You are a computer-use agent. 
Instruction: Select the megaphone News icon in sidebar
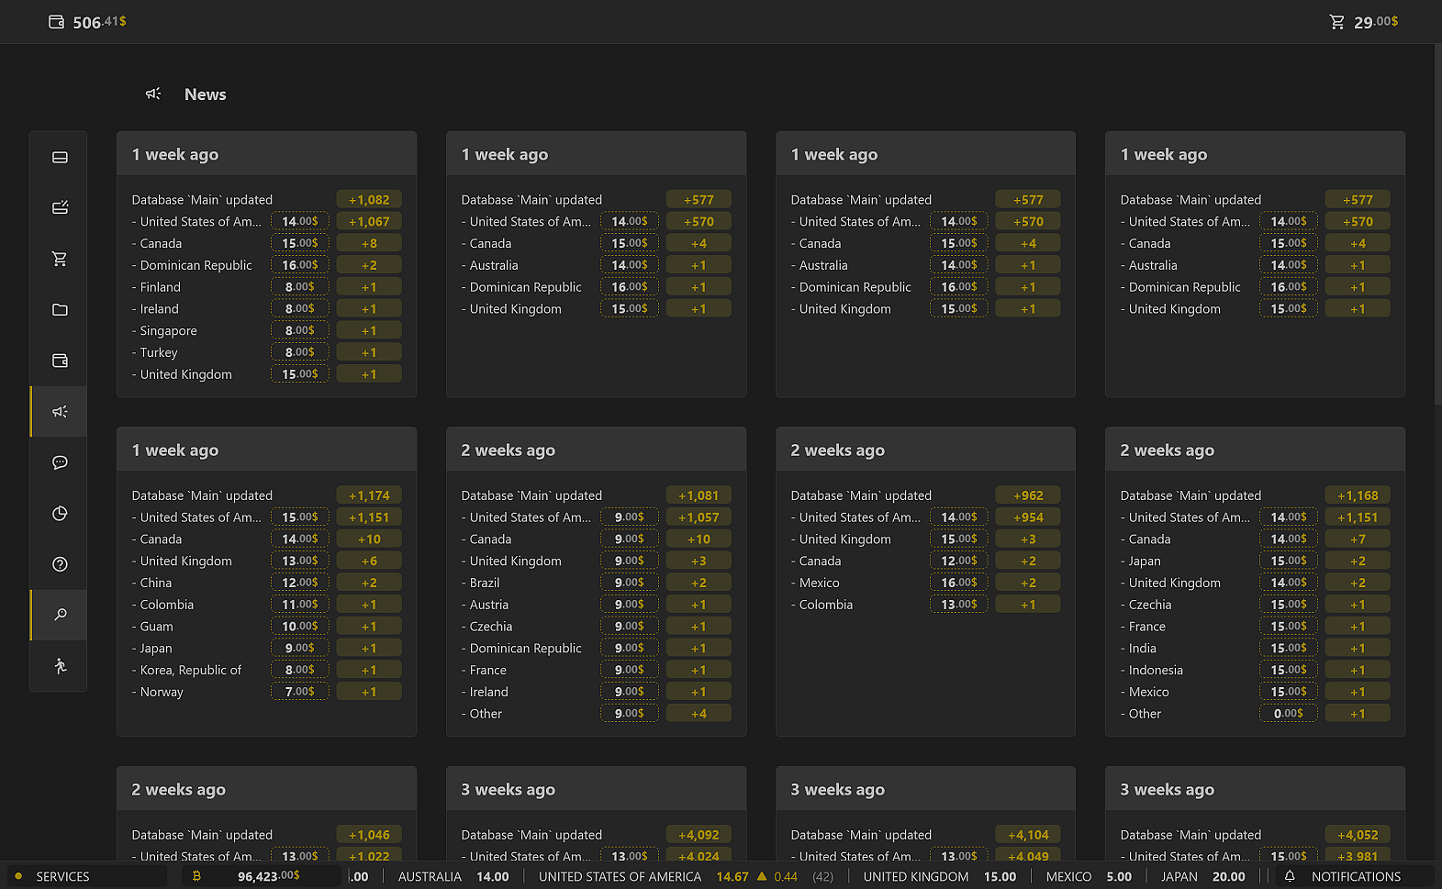[x=60, y=412]
